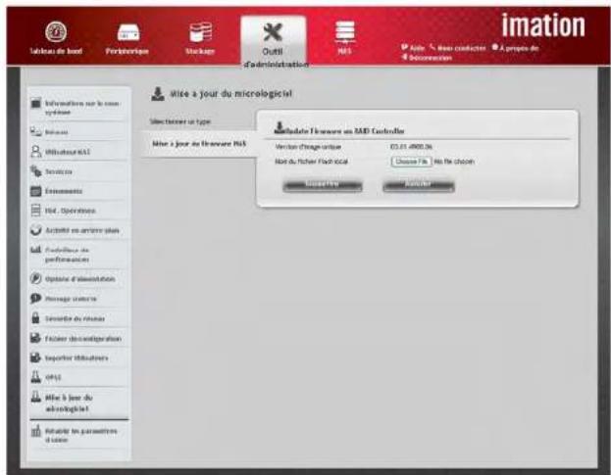Select the Outil d'administration tab
This screenshot has width=611, height=475.
coord(274,42)
